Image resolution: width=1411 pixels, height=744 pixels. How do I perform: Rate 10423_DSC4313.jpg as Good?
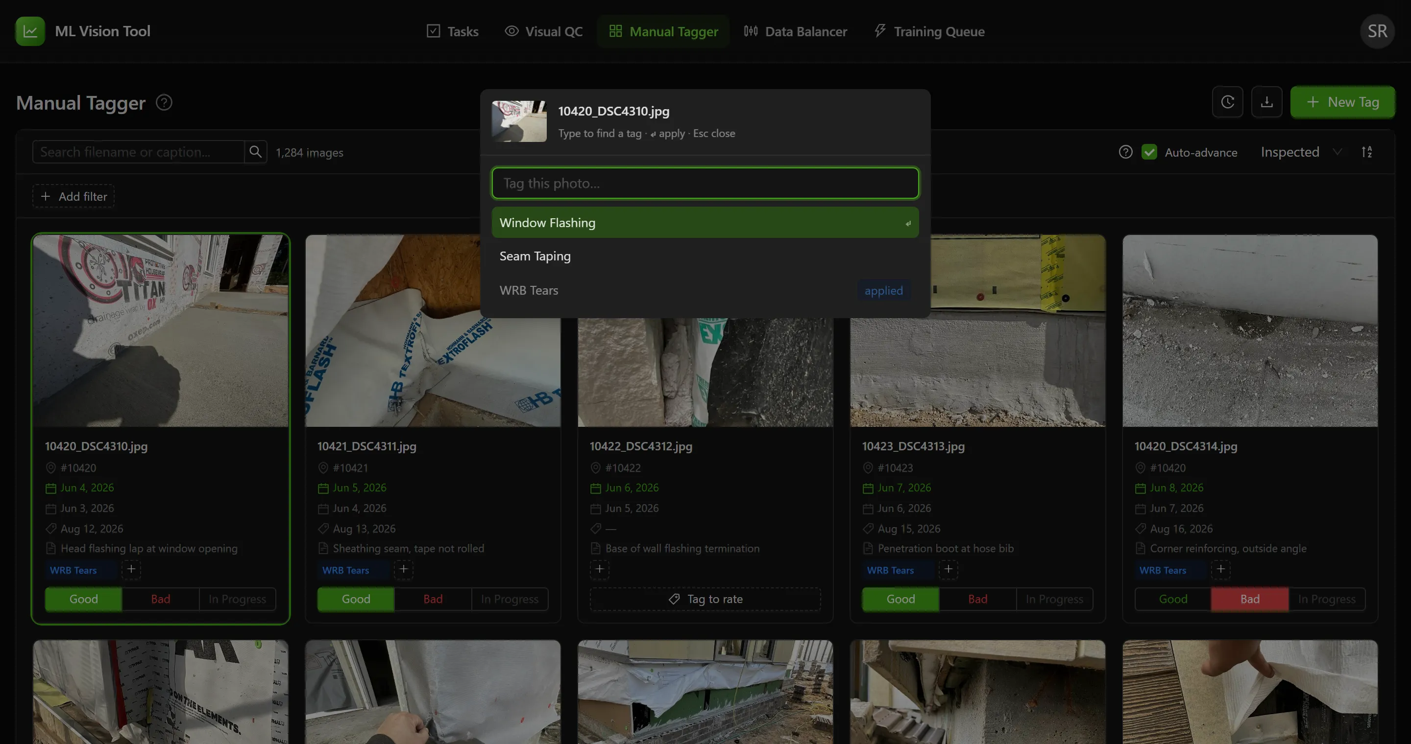coord(900,599)
